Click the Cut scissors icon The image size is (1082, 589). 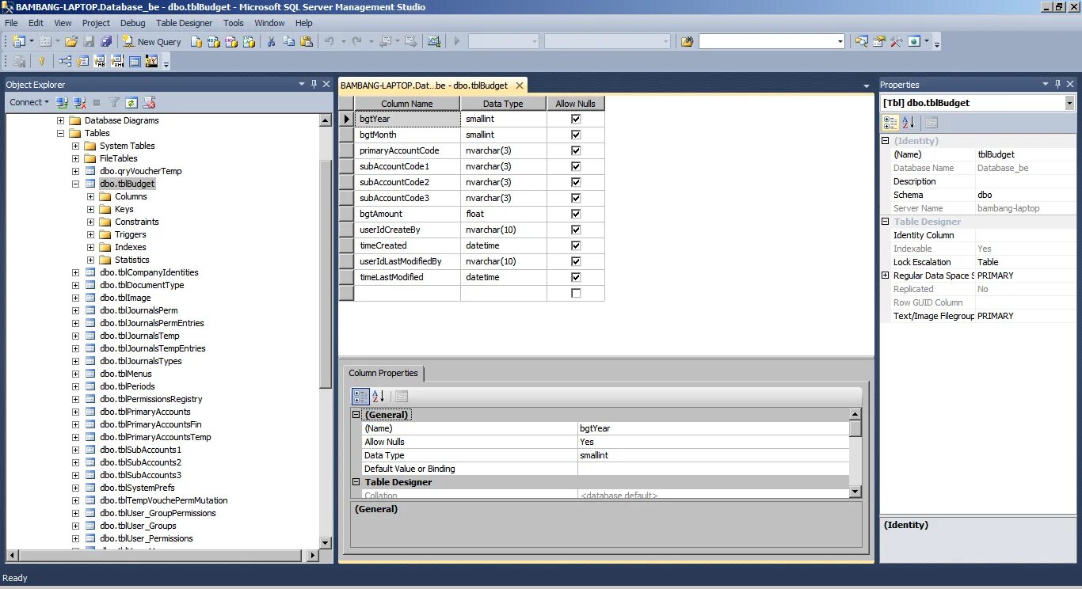pos(271,41)
